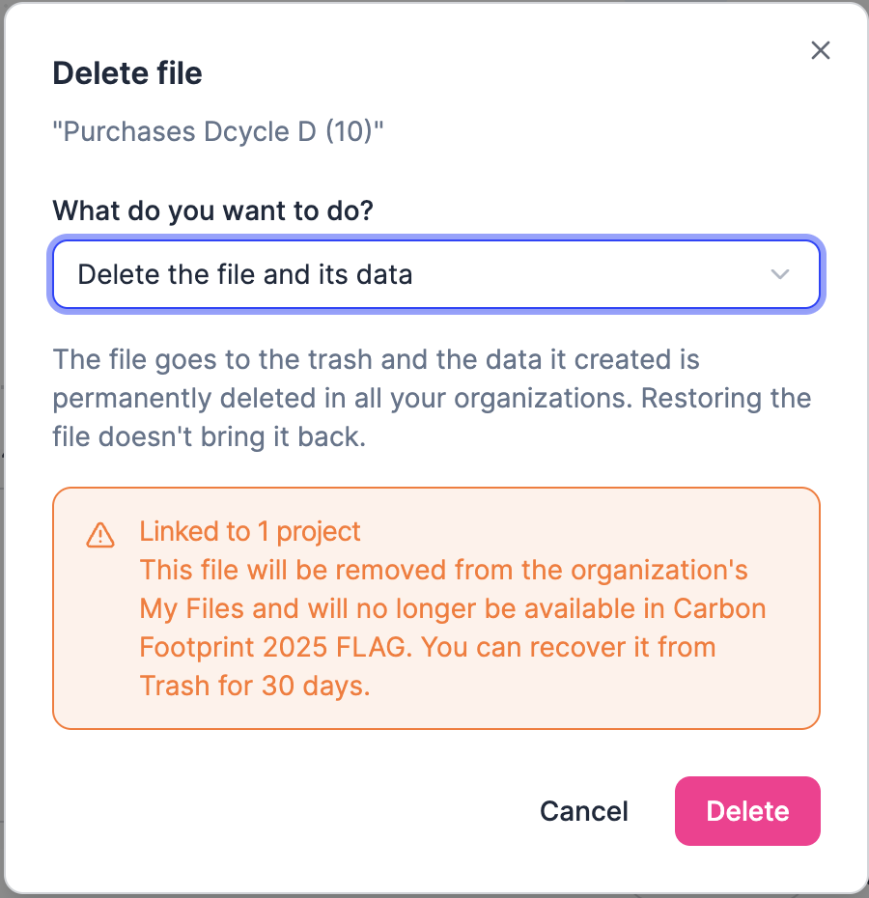Screen dimensions: 869x898
Task: Select the file name 'Purchases Dcycle D (10)'
Action: pos(217,131)
